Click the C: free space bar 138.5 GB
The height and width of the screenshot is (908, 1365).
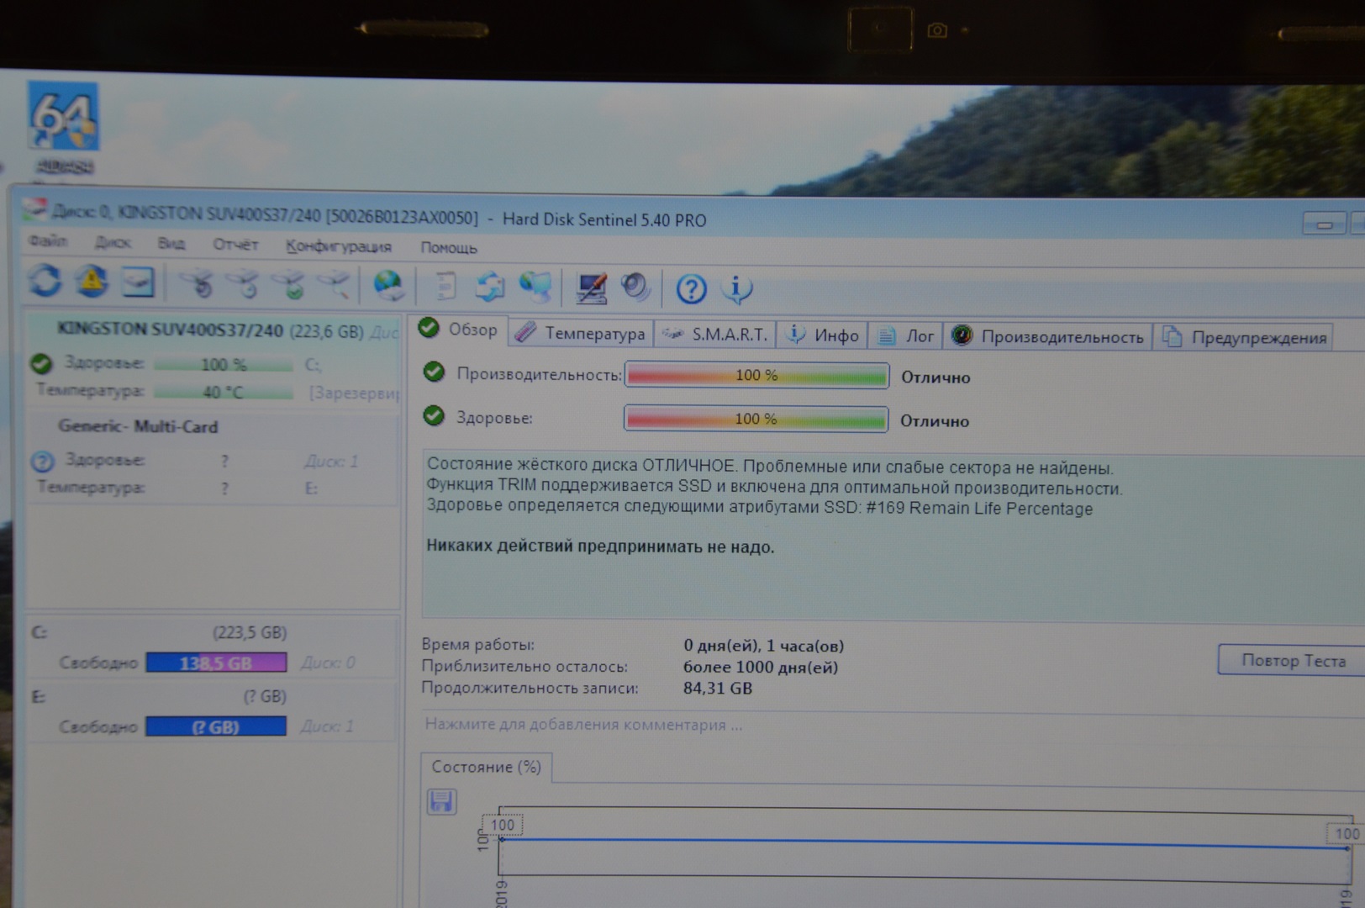pos(216,663)
